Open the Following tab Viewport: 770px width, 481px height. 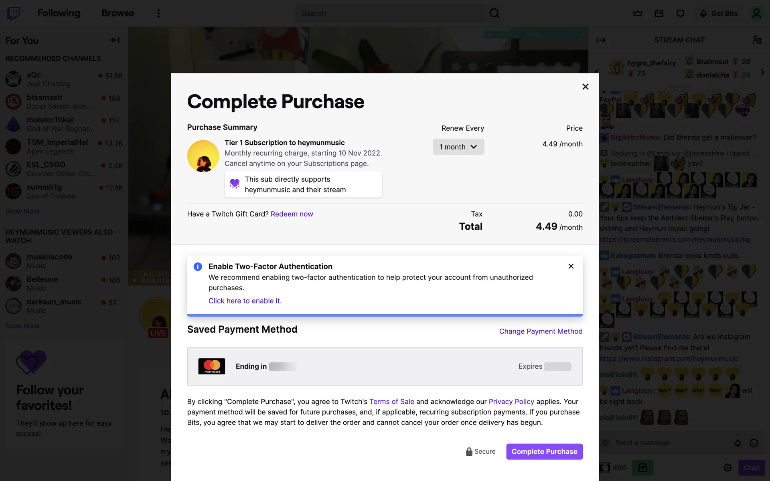pos(59,13)
